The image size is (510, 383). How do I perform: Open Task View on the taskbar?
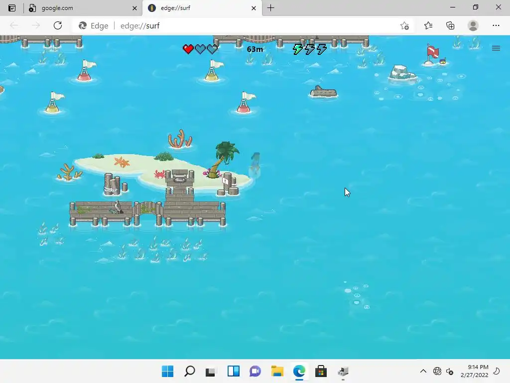(211, 371)
